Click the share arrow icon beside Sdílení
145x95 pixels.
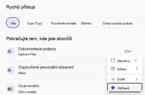(x=113, y=69)
